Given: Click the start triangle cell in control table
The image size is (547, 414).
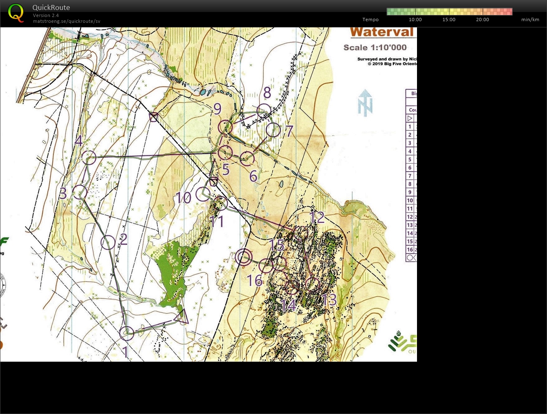Looking at the screenshot, I should (x=410, y=118).
